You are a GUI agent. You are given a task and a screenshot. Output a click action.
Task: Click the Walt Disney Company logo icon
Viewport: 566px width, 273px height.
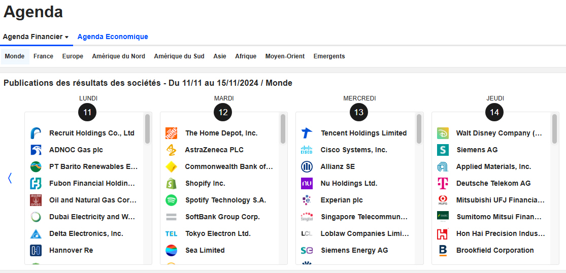(x=443, y=133)
